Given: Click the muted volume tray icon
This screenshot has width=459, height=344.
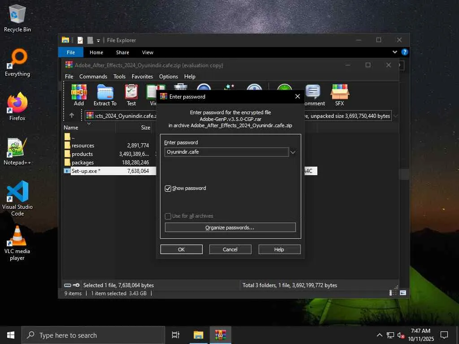Looking at the screenshot, I should [401, 335].
